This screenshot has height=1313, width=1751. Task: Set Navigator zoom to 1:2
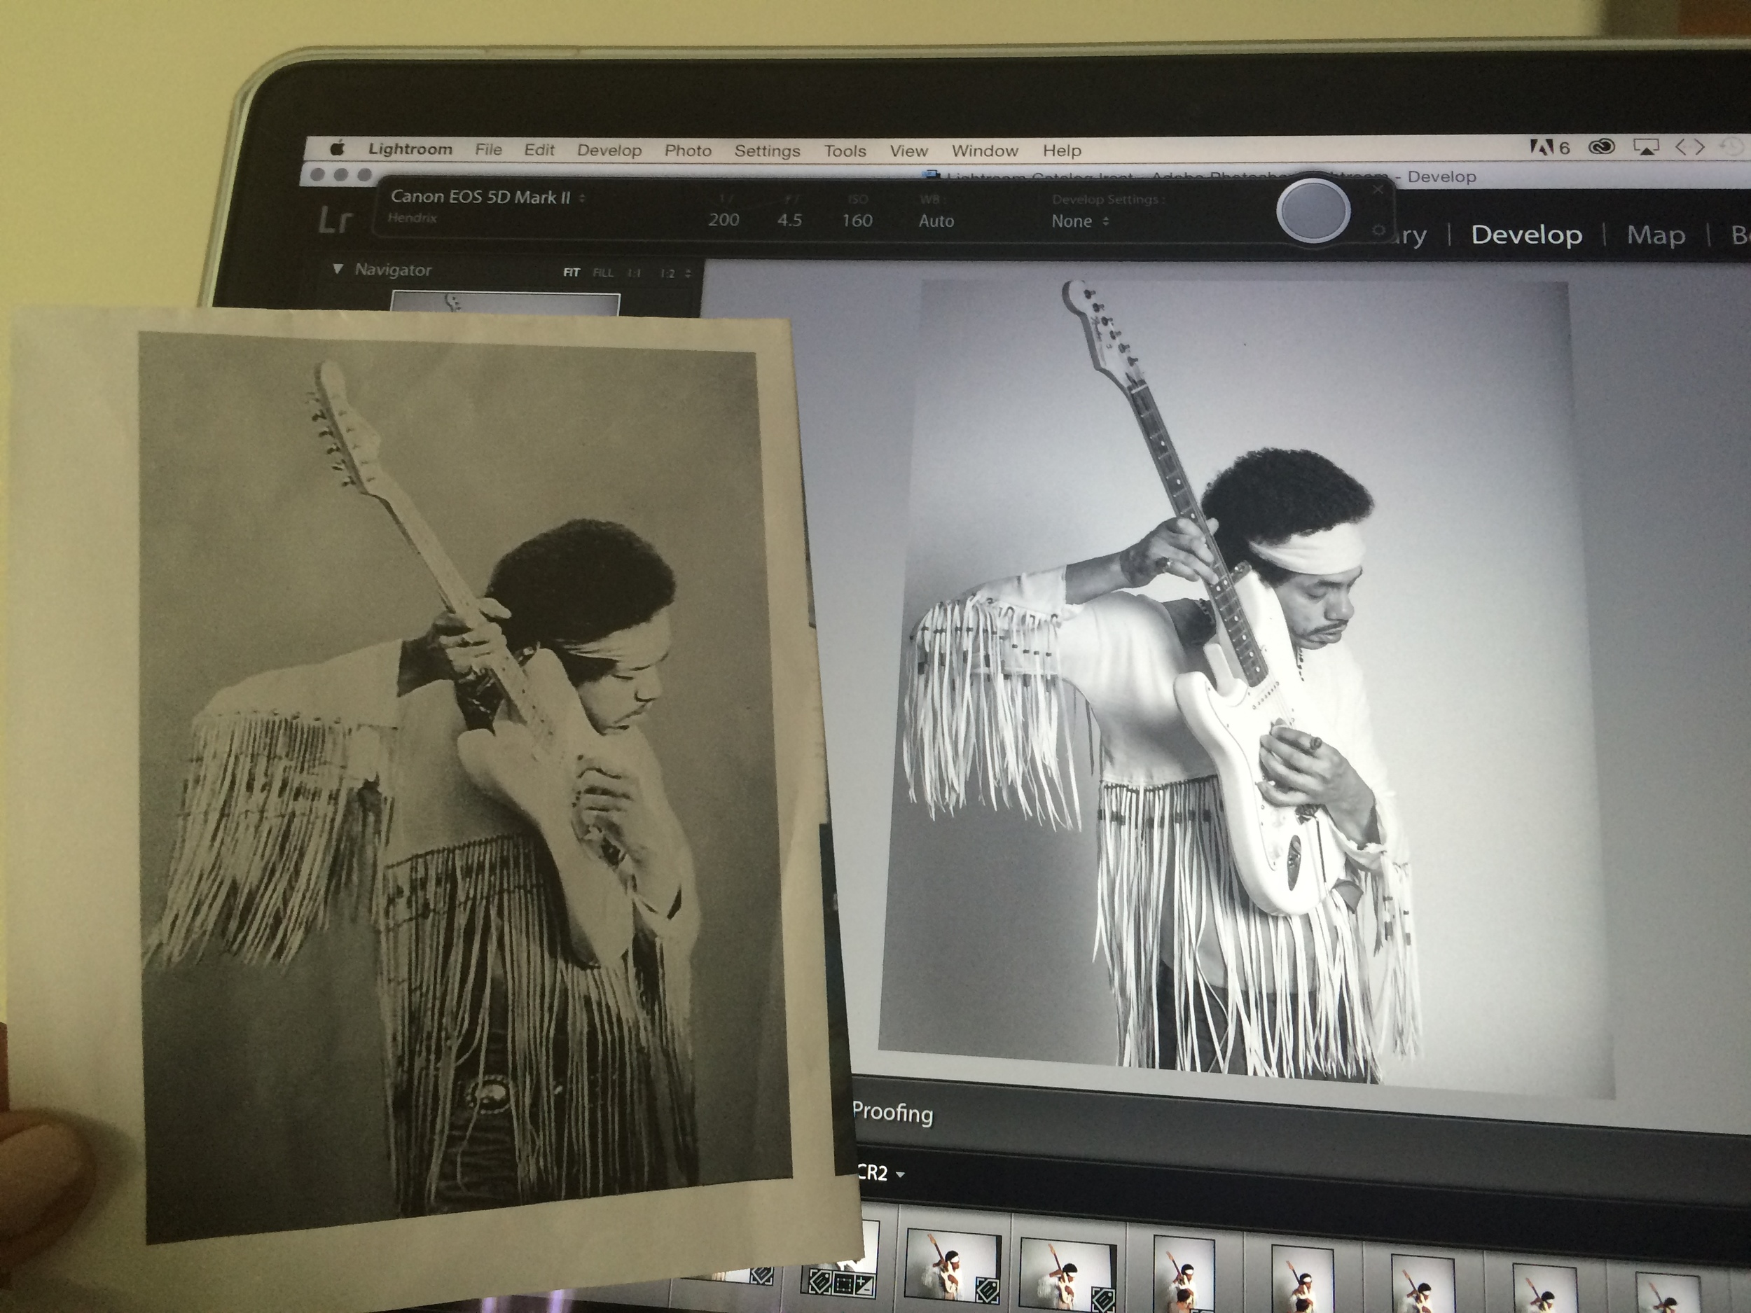pos(667,273)
